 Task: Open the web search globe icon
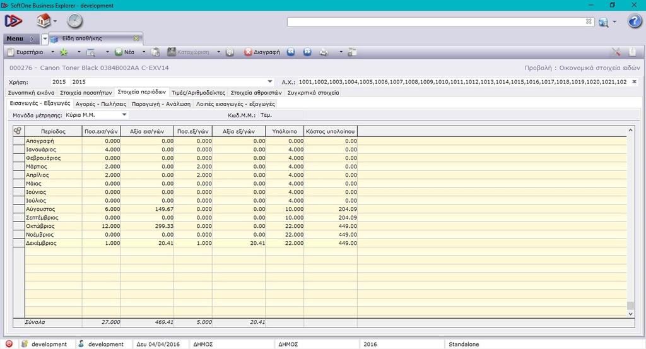click(604, 22)
